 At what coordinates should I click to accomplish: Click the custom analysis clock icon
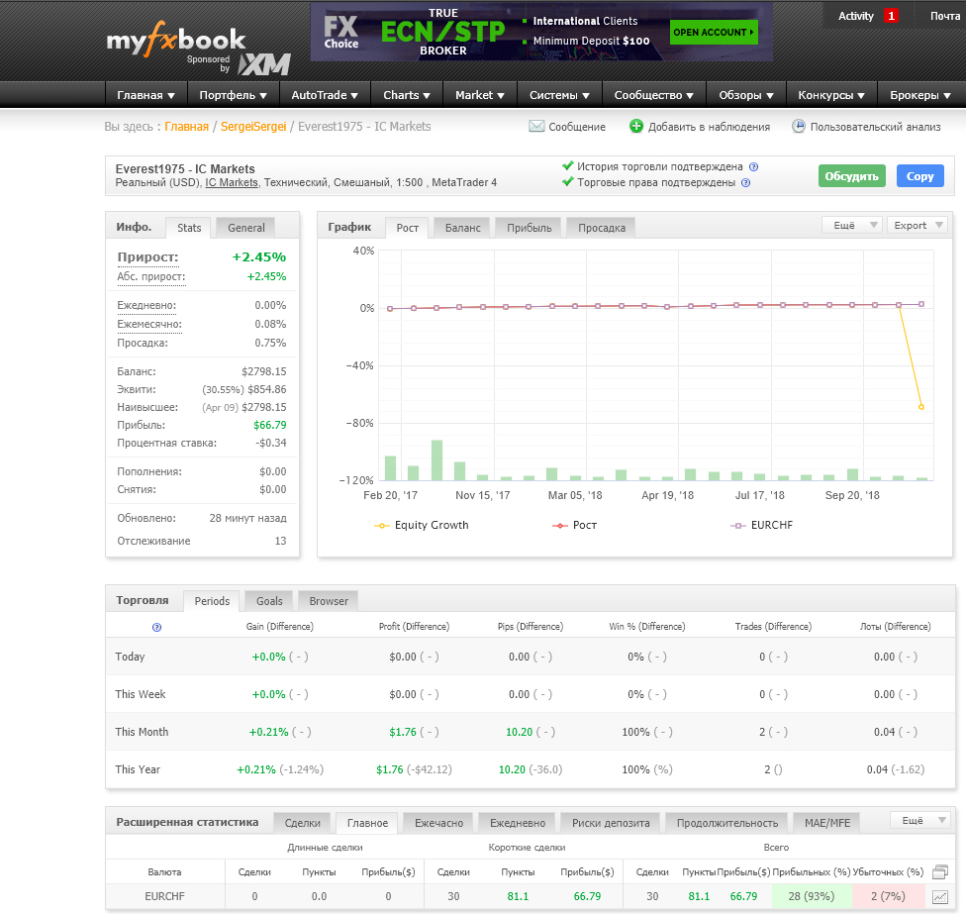coord(799,127)
